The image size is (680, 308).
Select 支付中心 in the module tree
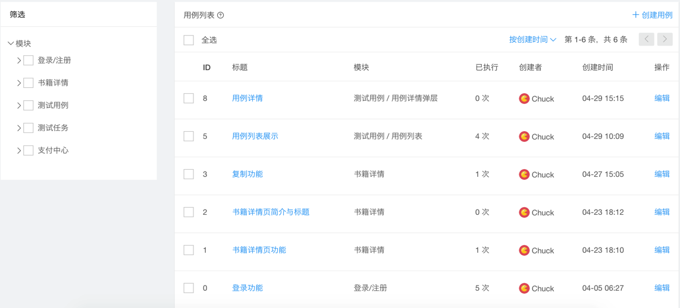pos(53,151)
